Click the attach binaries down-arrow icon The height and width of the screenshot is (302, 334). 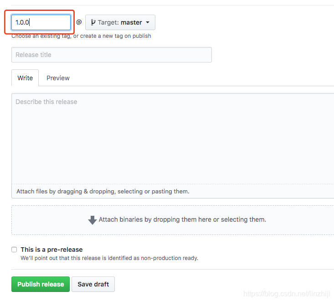[92, 220]
